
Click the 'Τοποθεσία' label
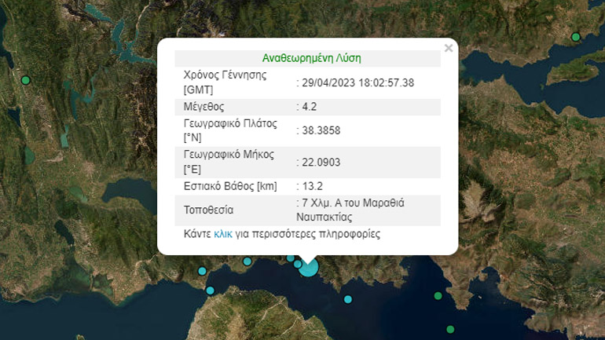[x=208, y=210]
